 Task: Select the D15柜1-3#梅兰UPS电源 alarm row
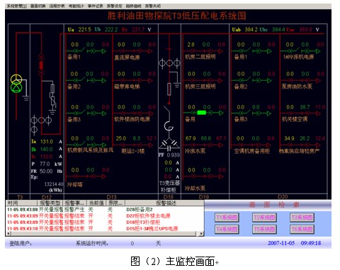click(x=105, y=228)
